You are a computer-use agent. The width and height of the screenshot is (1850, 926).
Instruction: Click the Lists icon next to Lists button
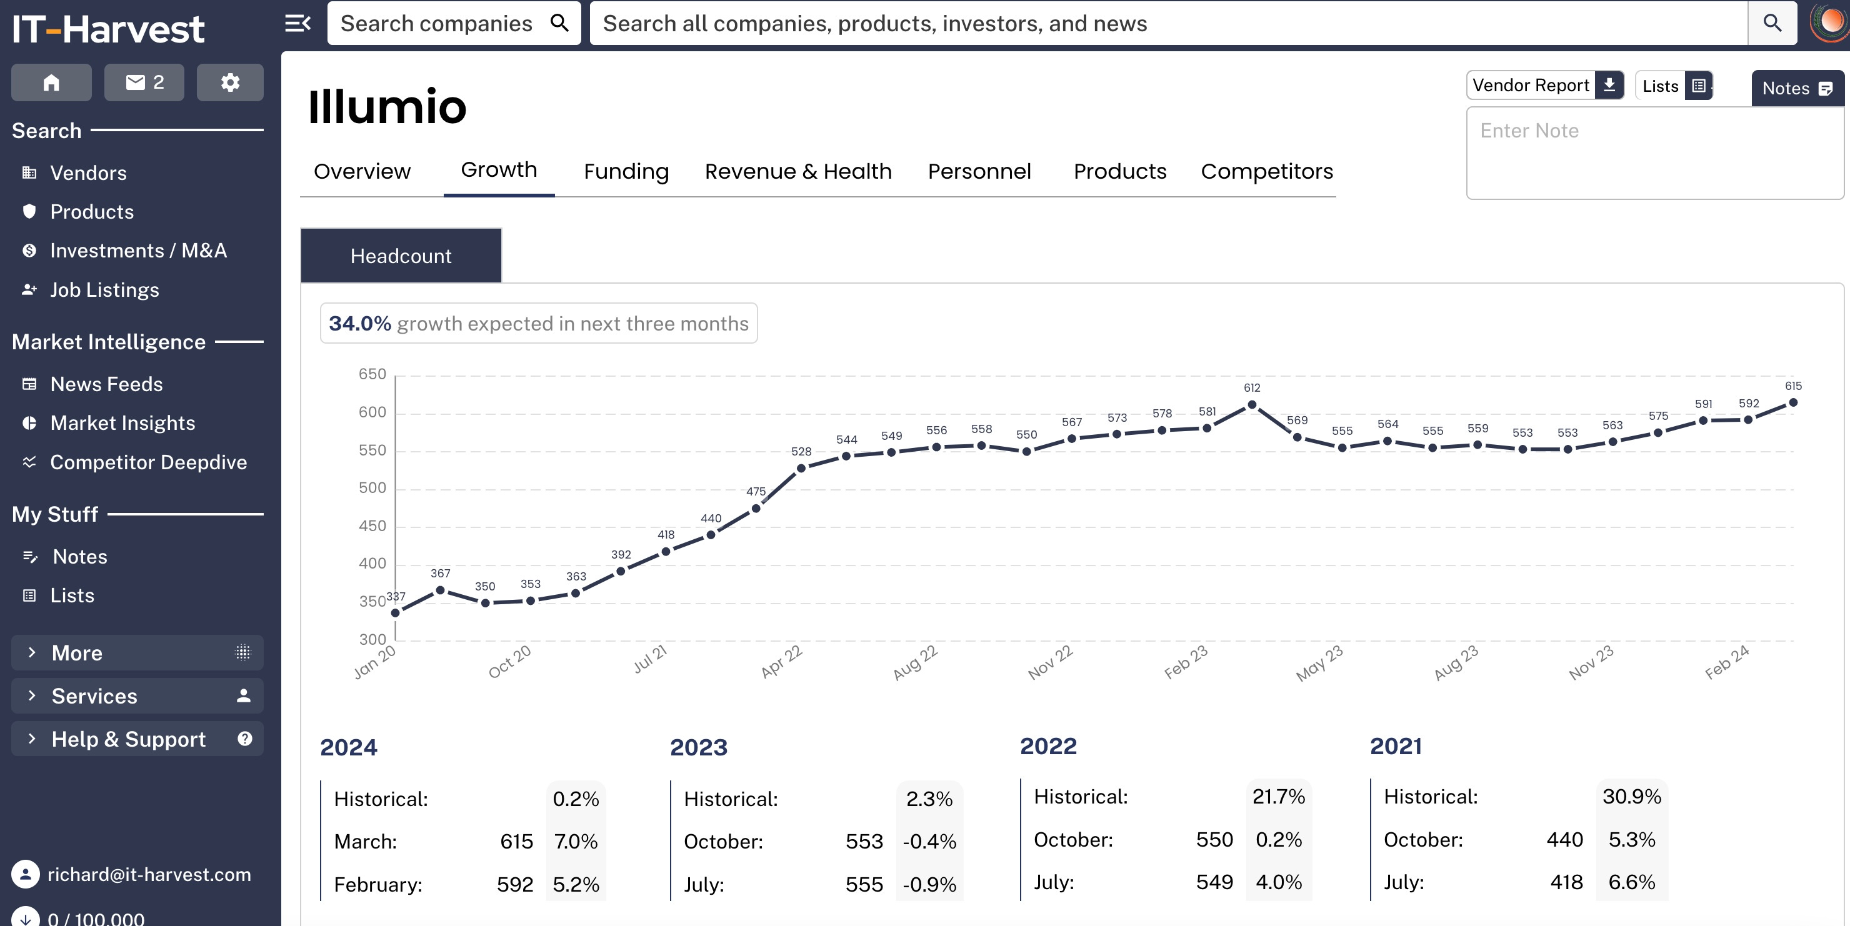(x=1699, y=86)
